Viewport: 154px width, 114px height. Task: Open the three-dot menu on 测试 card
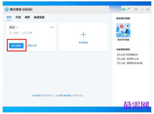[52, 27]
